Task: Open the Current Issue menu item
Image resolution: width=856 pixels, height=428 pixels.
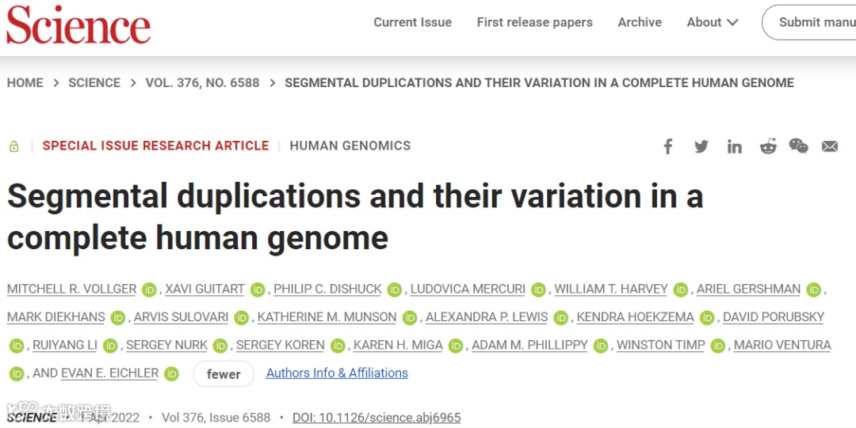Action: [x=412, y=22]
